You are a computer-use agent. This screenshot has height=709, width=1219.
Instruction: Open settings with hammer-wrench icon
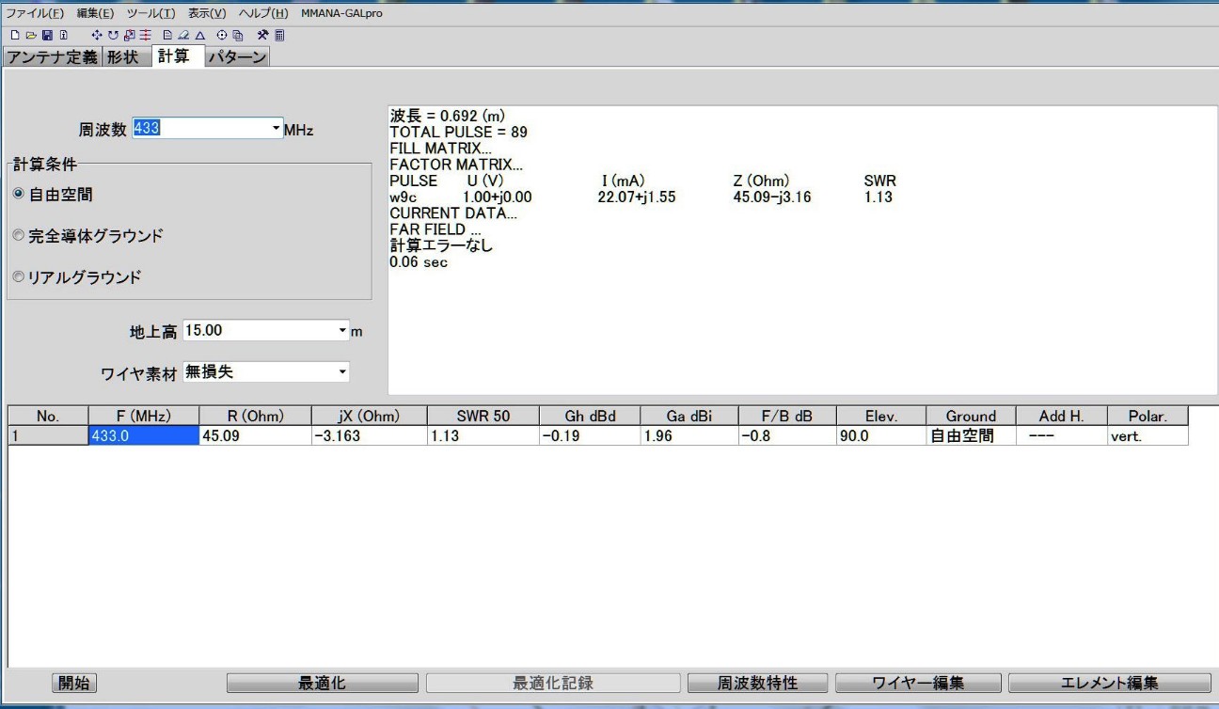(263, 36)
